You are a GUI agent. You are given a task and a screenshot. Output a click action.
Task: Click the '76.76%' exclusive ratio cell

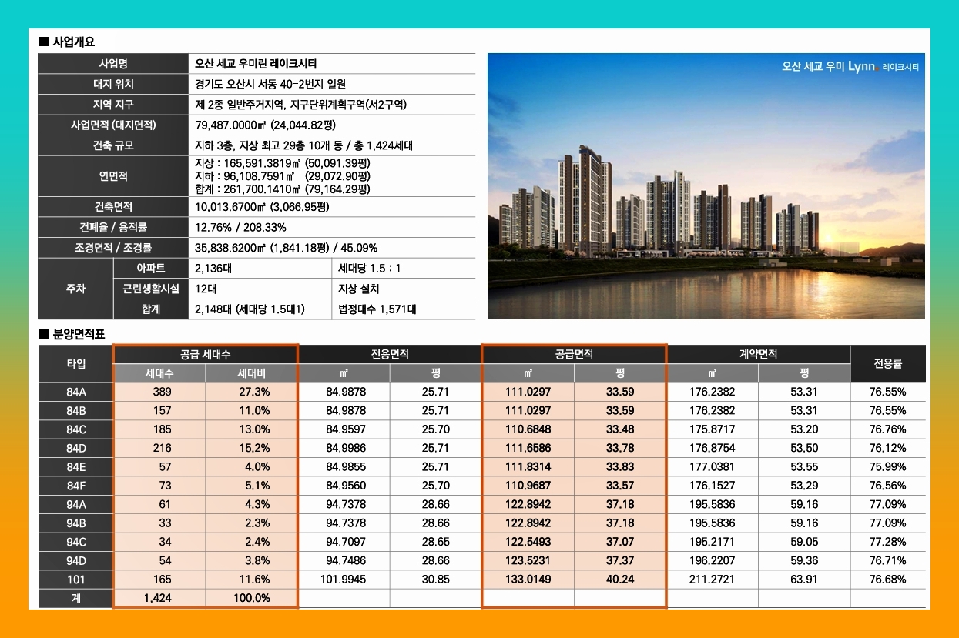pos(888,429)
